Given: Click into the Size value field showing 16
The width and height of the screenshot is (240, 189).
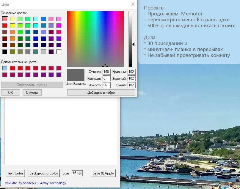Looking at the screenshot, I should coord(75,173).
